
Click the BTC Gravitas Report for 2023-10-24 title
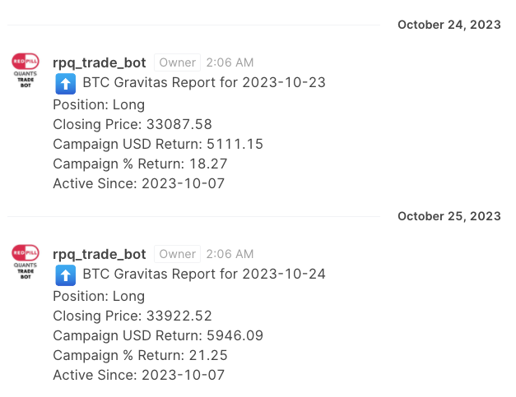click(204, 275)
